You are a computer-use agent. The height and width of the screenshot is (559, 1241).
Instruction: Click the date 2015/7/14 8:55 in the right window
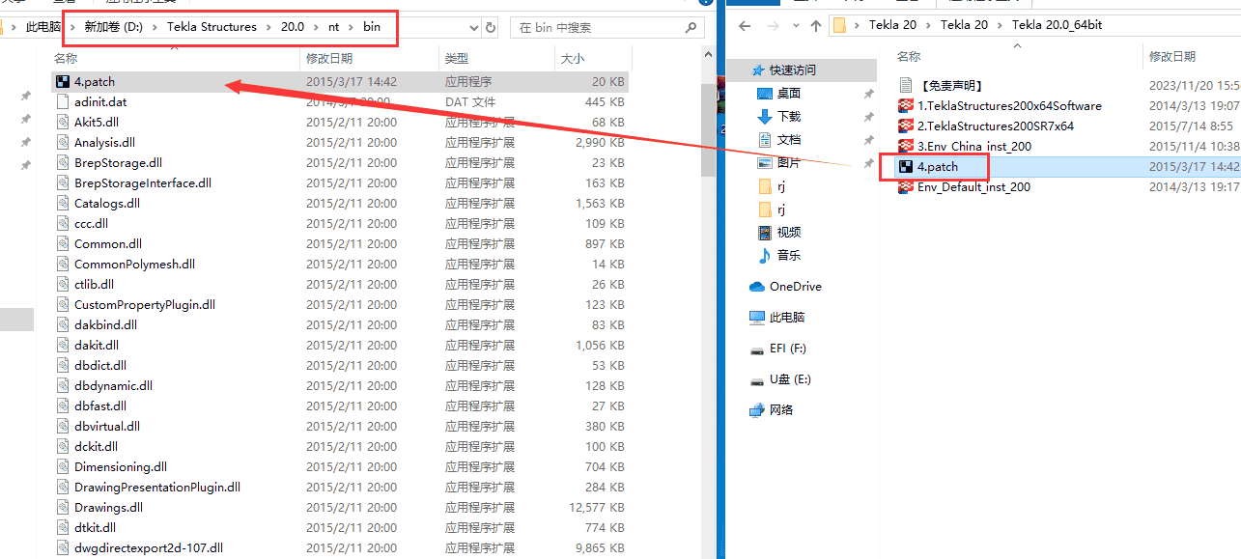(1191, 126)
